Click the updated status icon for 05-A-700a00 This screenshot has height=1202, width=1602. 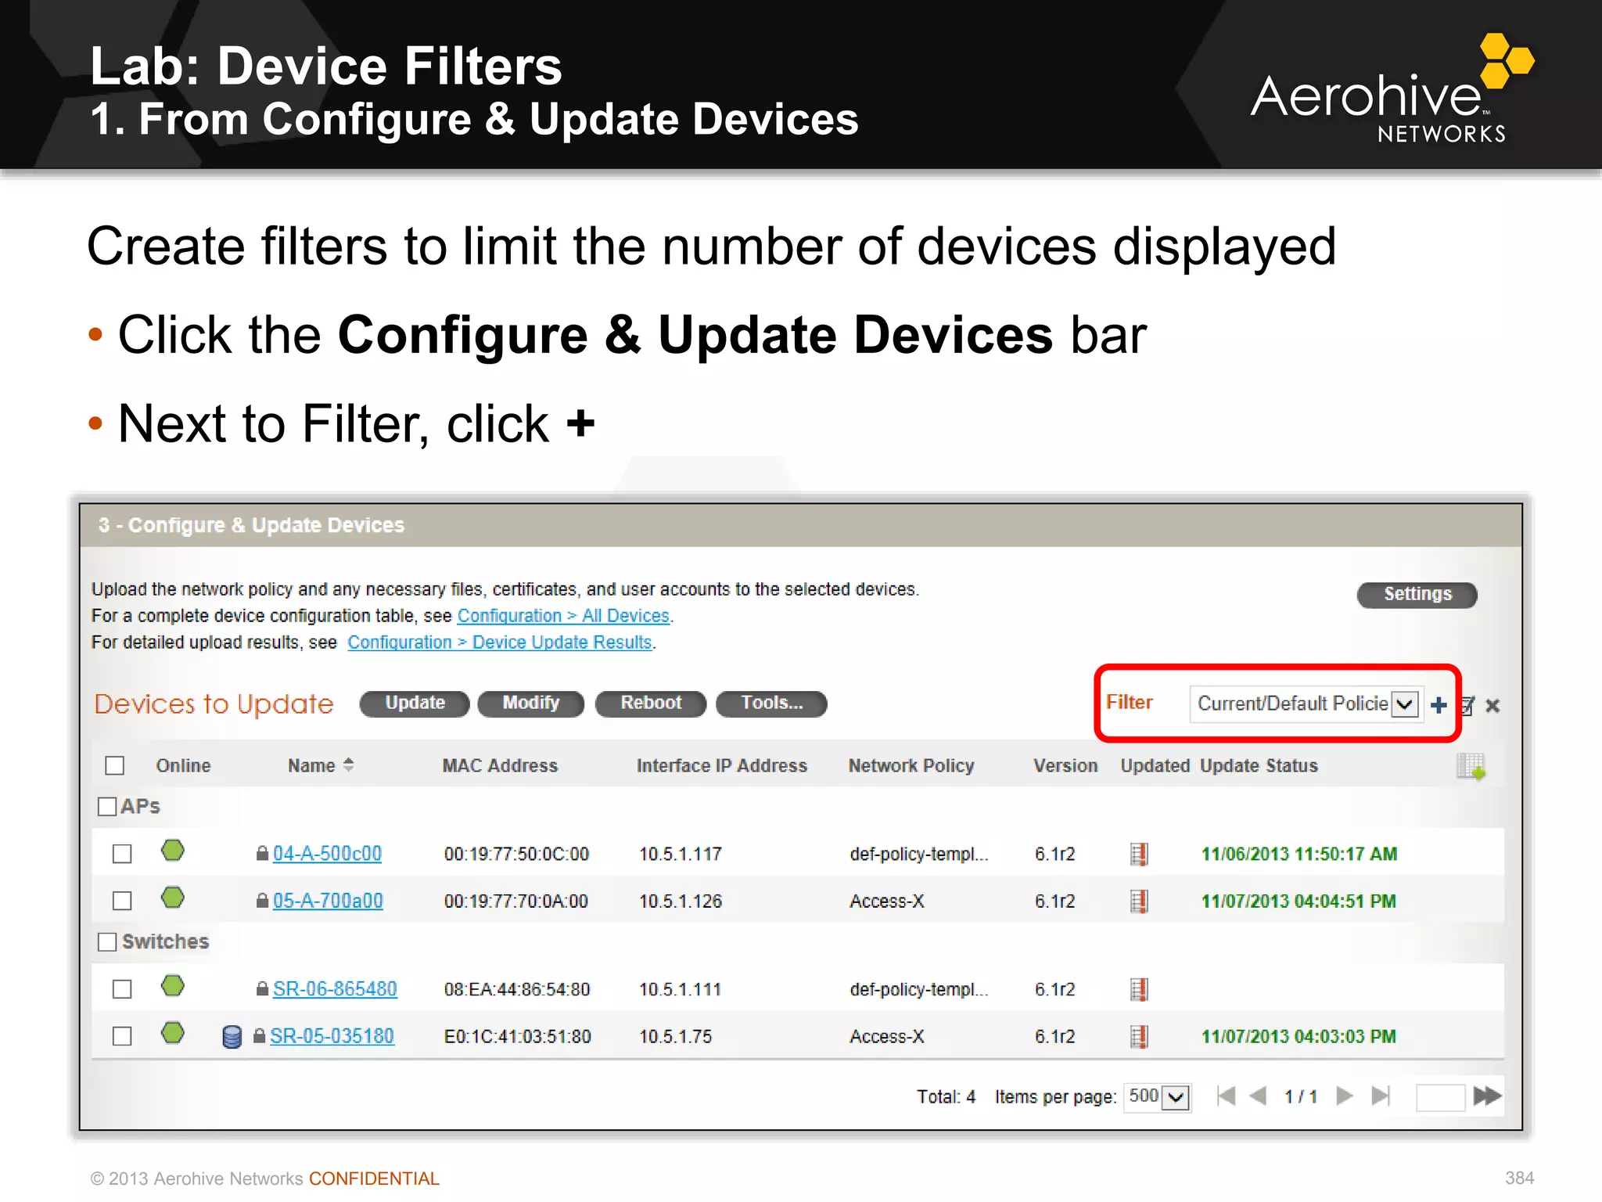pyautogui.click(x=1140, y=901)
